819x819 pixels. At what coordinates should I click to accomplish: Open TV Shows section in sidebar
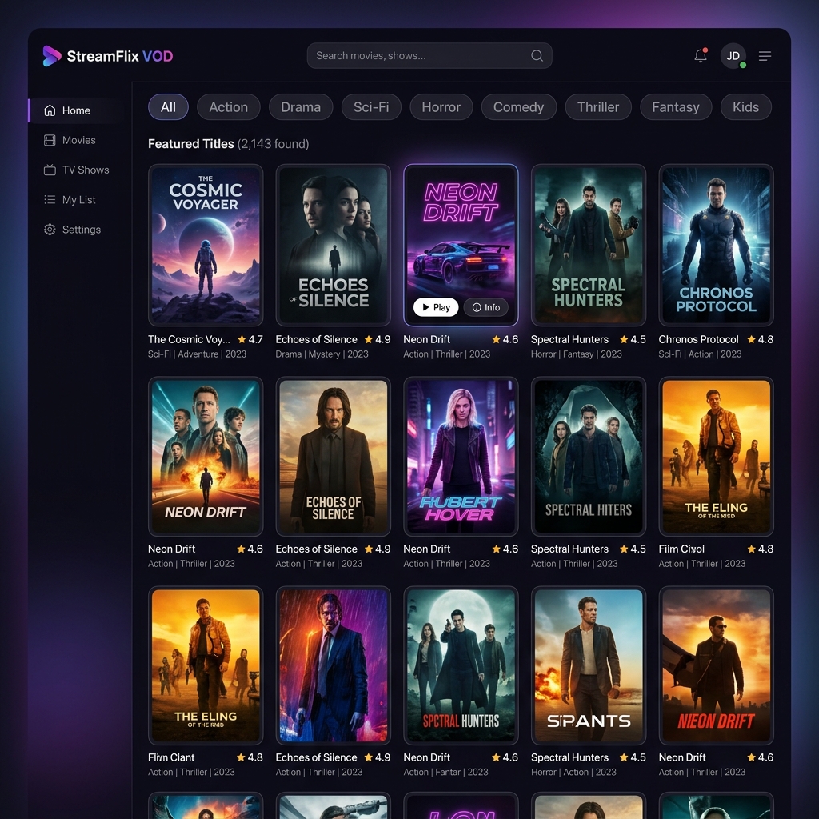click(x=77, y=170)
